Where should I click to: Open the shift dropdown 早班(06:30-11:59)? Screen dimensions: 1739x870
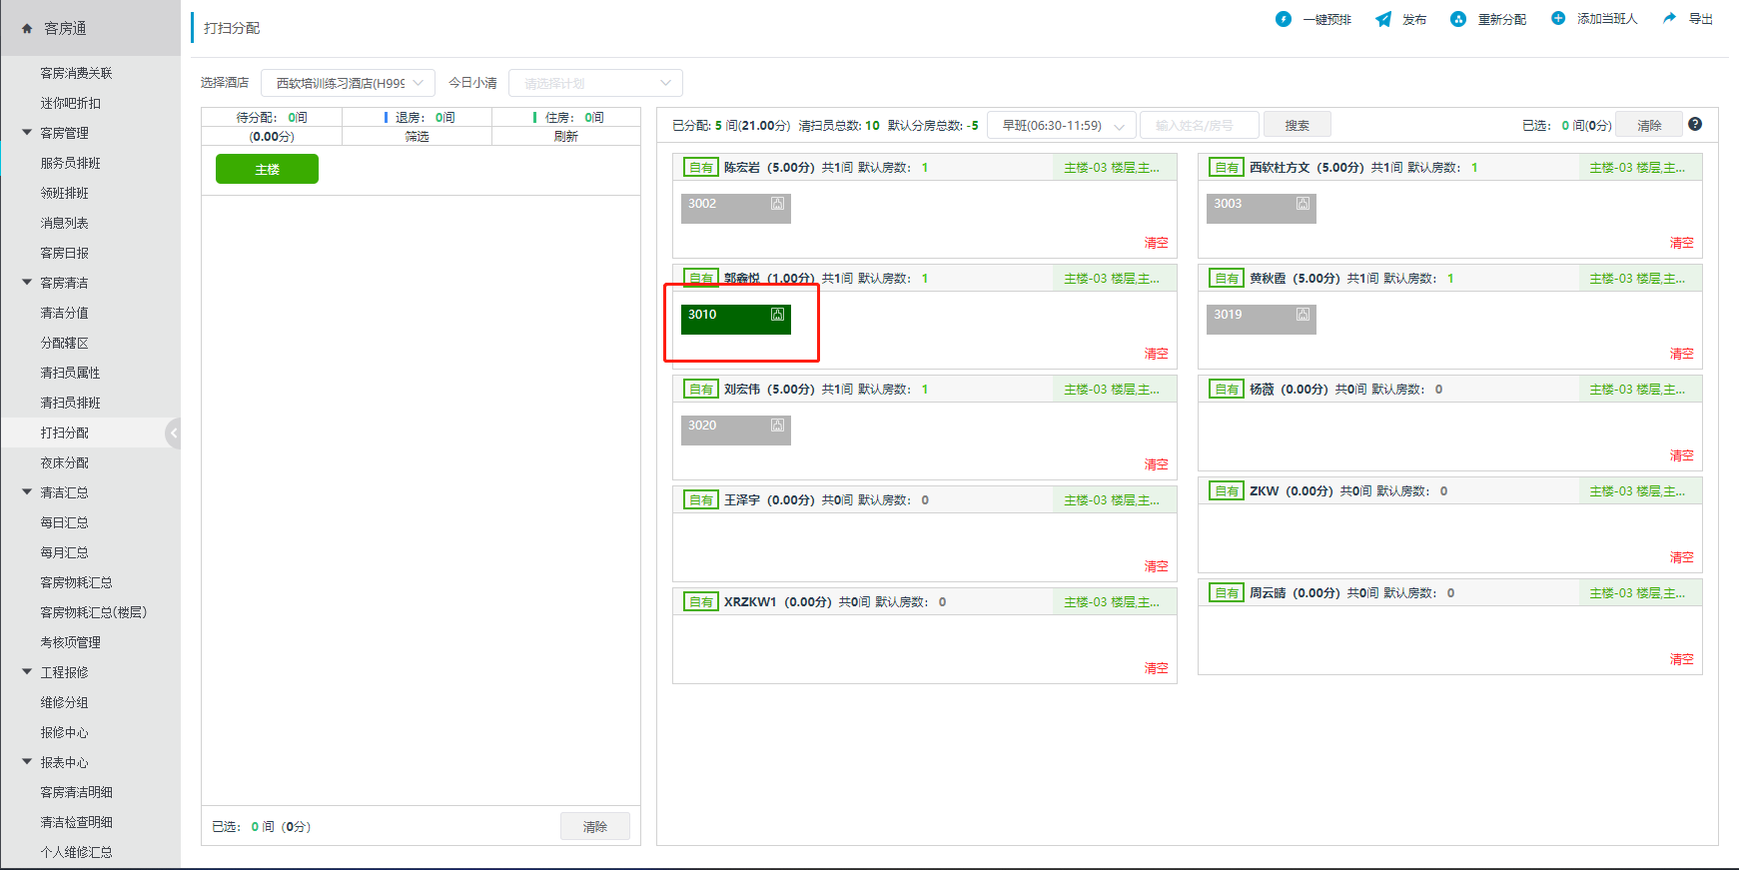coord(1061,126)
